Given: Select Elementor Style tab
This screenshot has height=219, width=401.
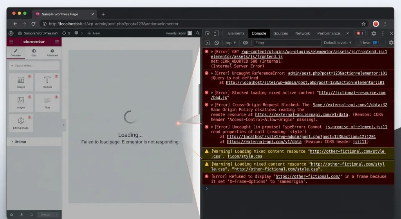Looking at the screenshot, I should click(34, 53).
